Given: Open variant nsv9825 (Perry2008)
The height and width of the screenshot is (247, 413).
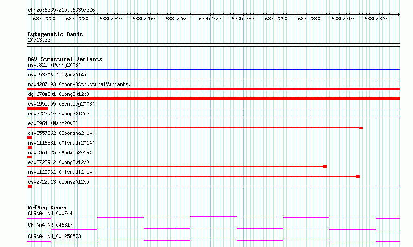Looking at the screenshot, I should pyautogui.click(x=54, y=65).
